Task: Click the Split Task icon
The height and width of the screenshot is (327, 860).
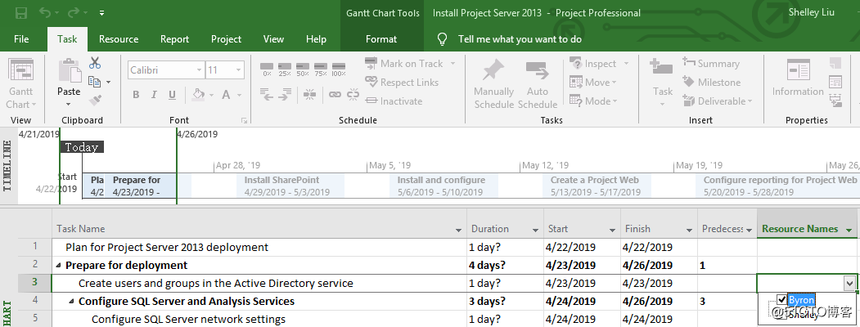Action: [x=309, y=95]
